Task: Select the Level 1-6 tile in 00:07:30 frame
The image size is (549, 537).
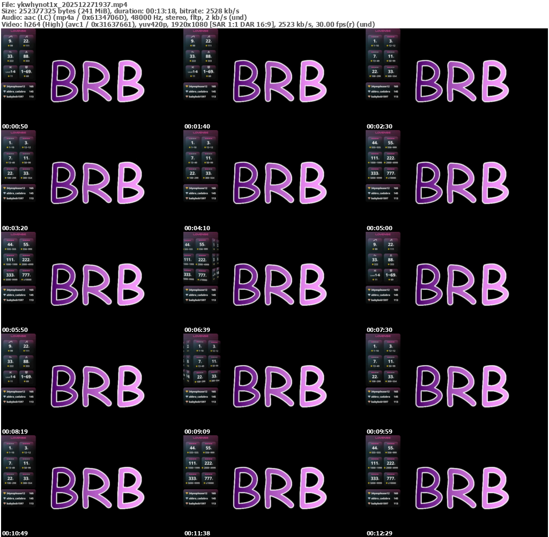Action: tap(375, 276)
